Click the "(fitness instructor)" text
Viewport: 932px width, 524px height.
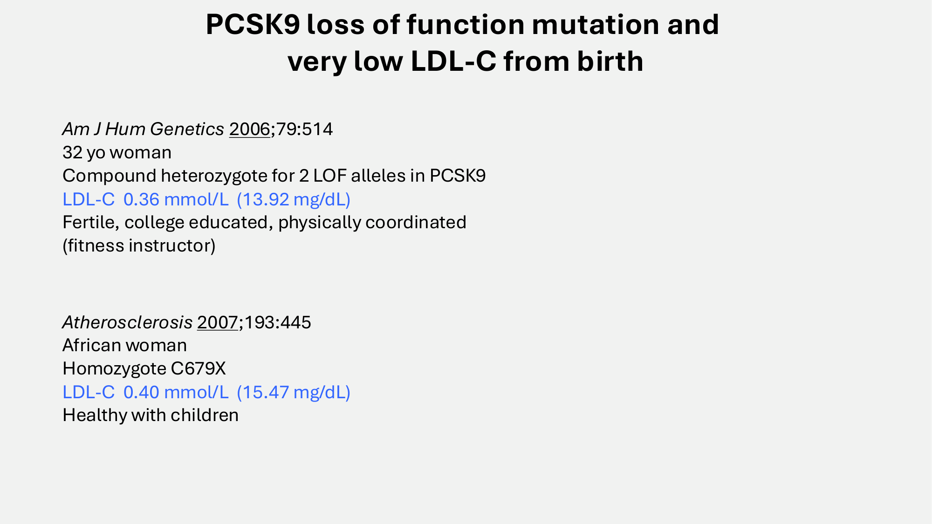[139, 246]
